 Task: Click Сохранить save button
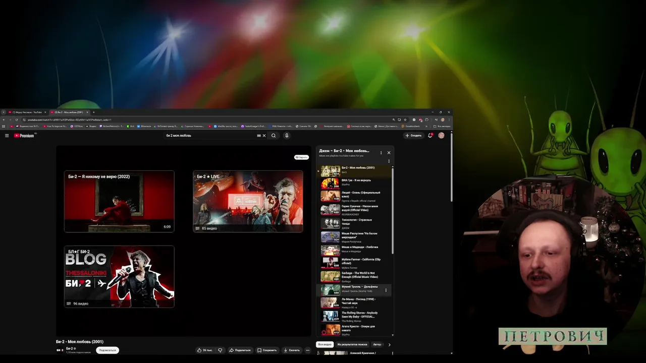[267, 350]
